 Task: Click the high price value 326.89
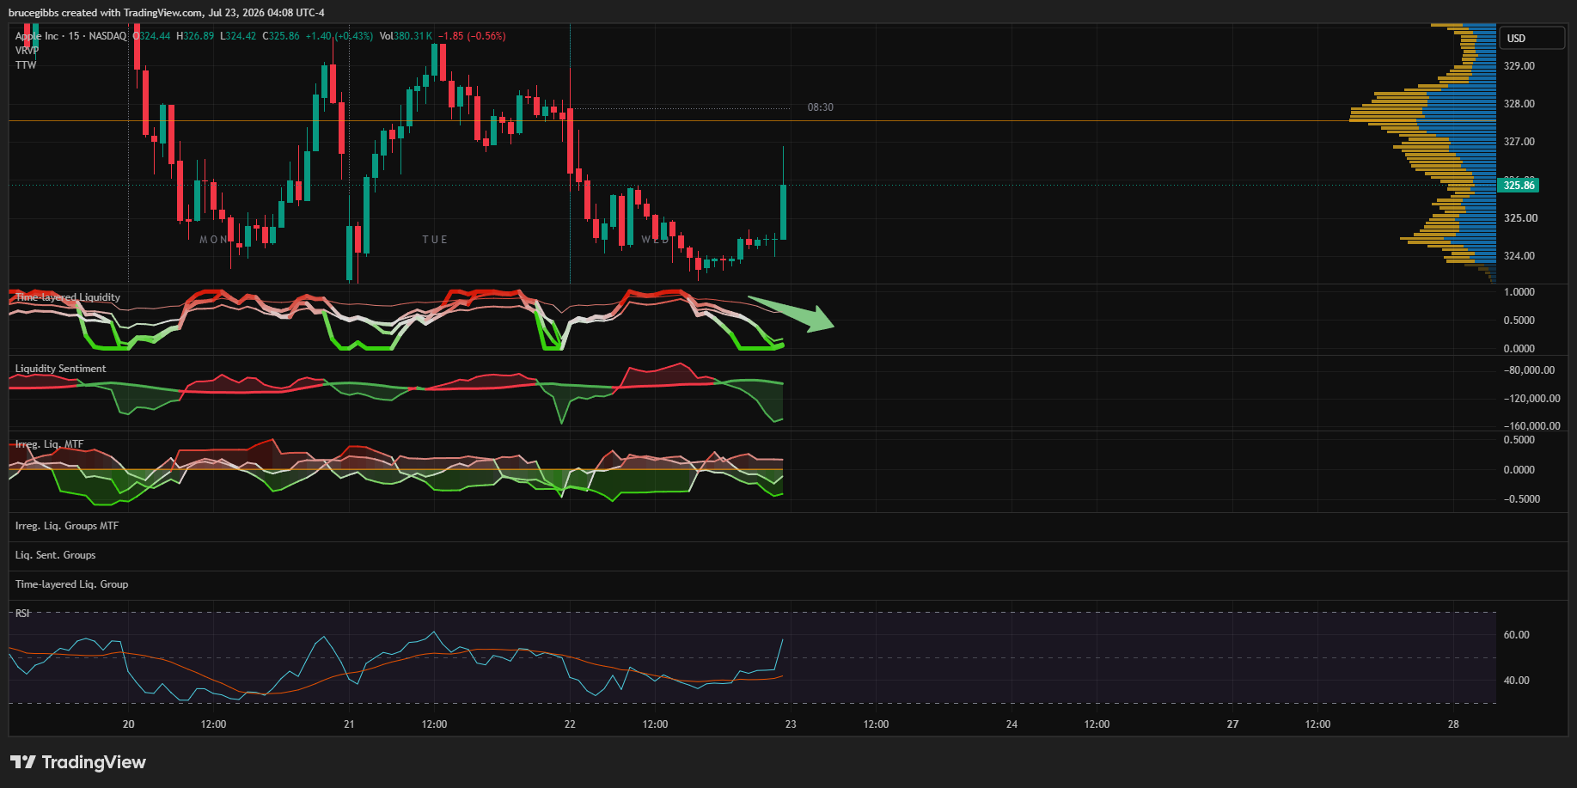click(199, 36)
